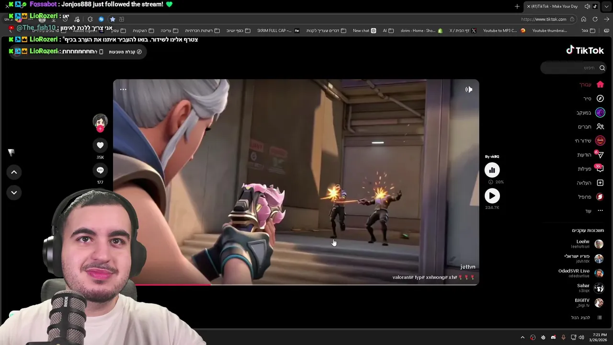Click the jettvn creator name
Image resolution: width=613 pixels, height=345 pixels.
coord(468,267)
